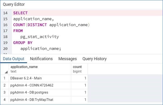This screenshot has width=163, height=105.
Task: Click the Query Editor panel title
Action: 14,5
